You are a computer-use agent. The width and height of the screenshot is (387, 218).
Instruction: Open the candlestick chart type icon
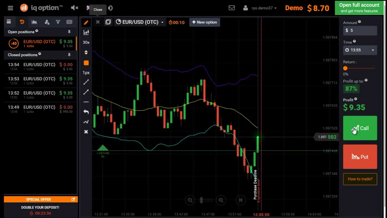[86, 32]
